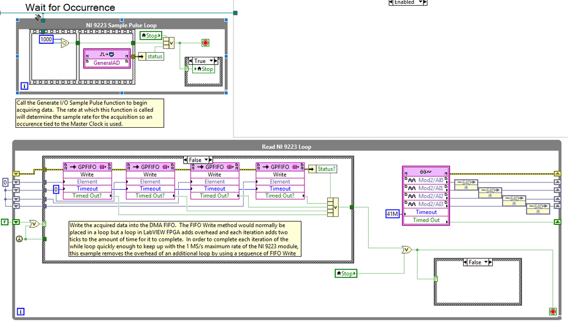Select the 1000 numeric constant

point(46,39)
